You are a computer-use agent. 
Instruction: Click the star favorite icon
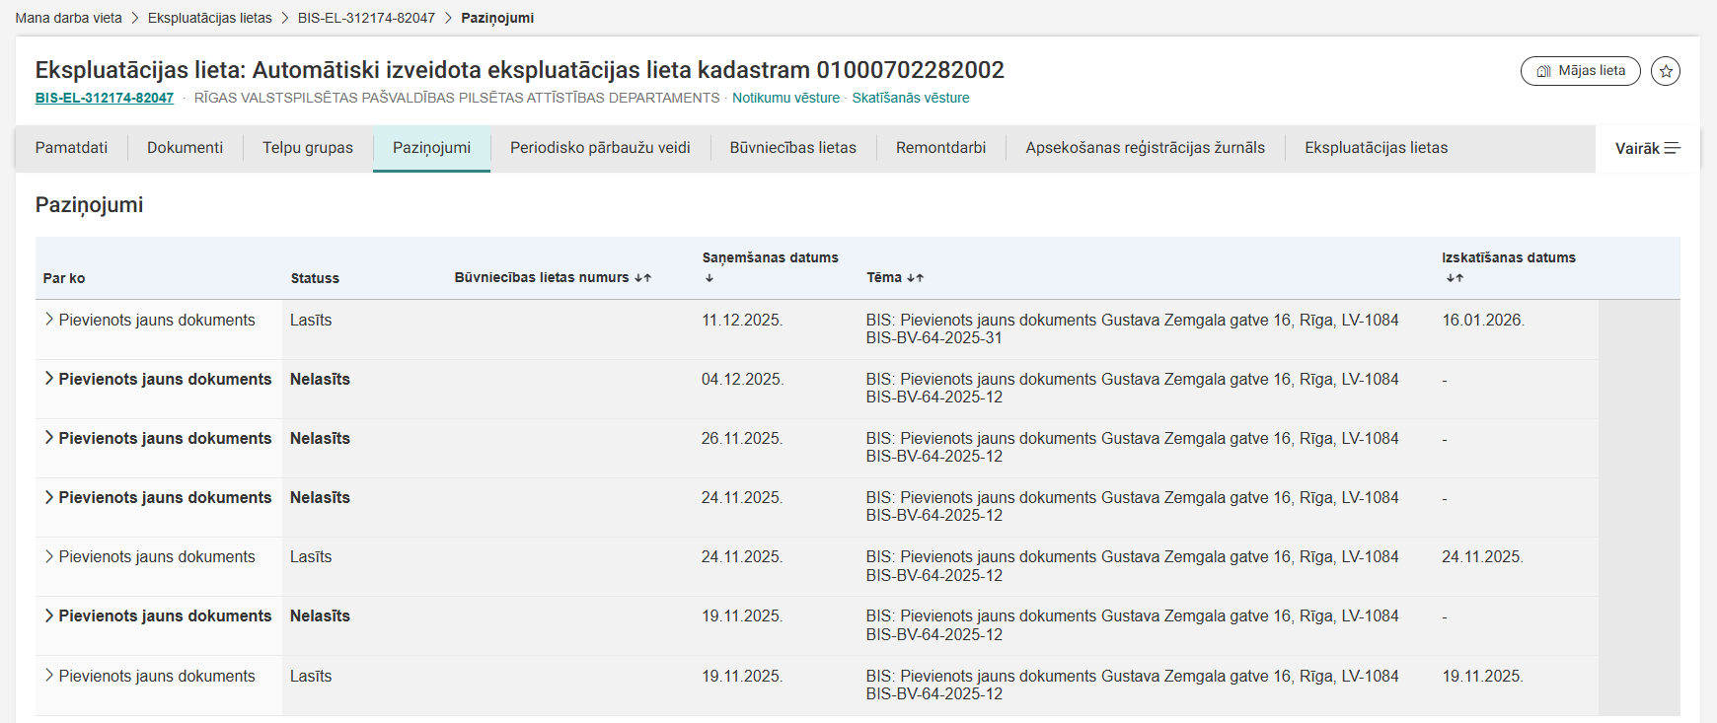click(1666, 71)
